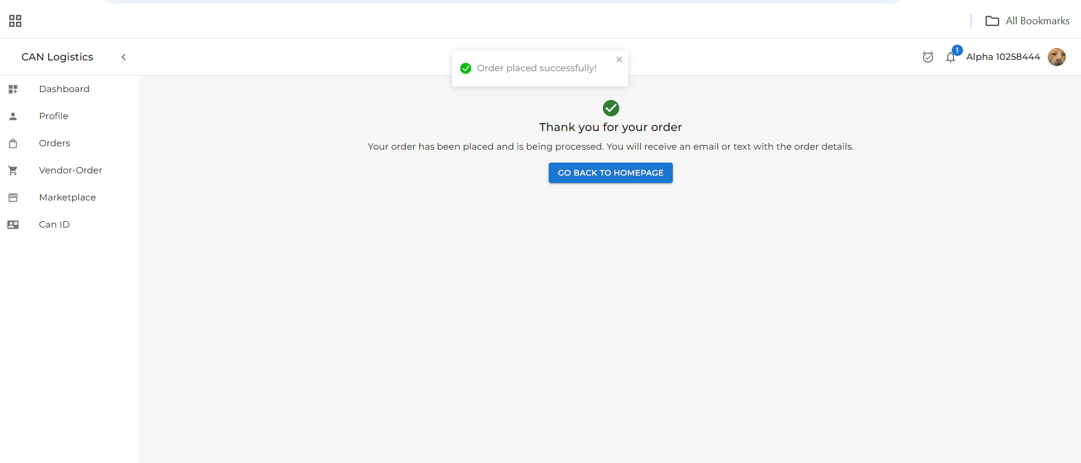Click the alarm clock icon
Image resolution: width=1081 pixels, height=463 pixels.
tap(928, 57)
